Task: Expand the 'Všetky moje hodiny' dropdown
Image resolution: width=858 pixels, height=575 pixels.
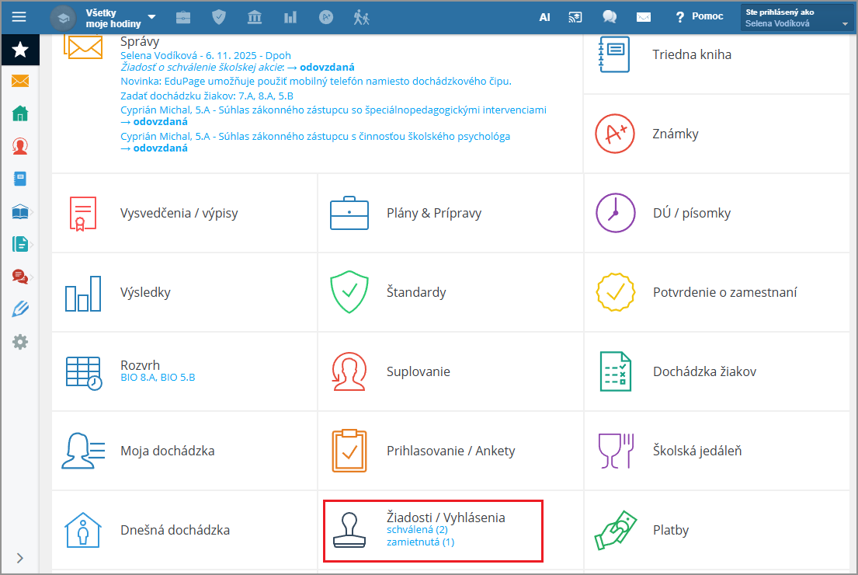Action: click(120, 17)
